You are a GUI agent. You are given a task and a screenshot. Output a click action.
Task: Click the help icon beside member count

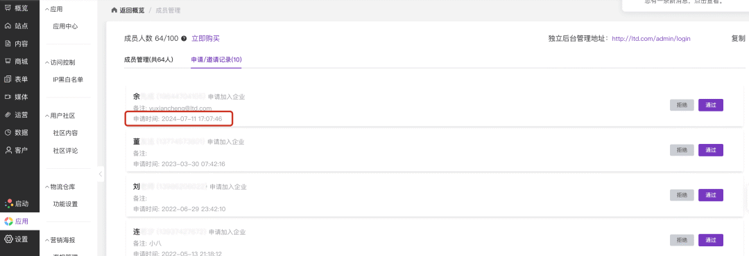[184, 39]
